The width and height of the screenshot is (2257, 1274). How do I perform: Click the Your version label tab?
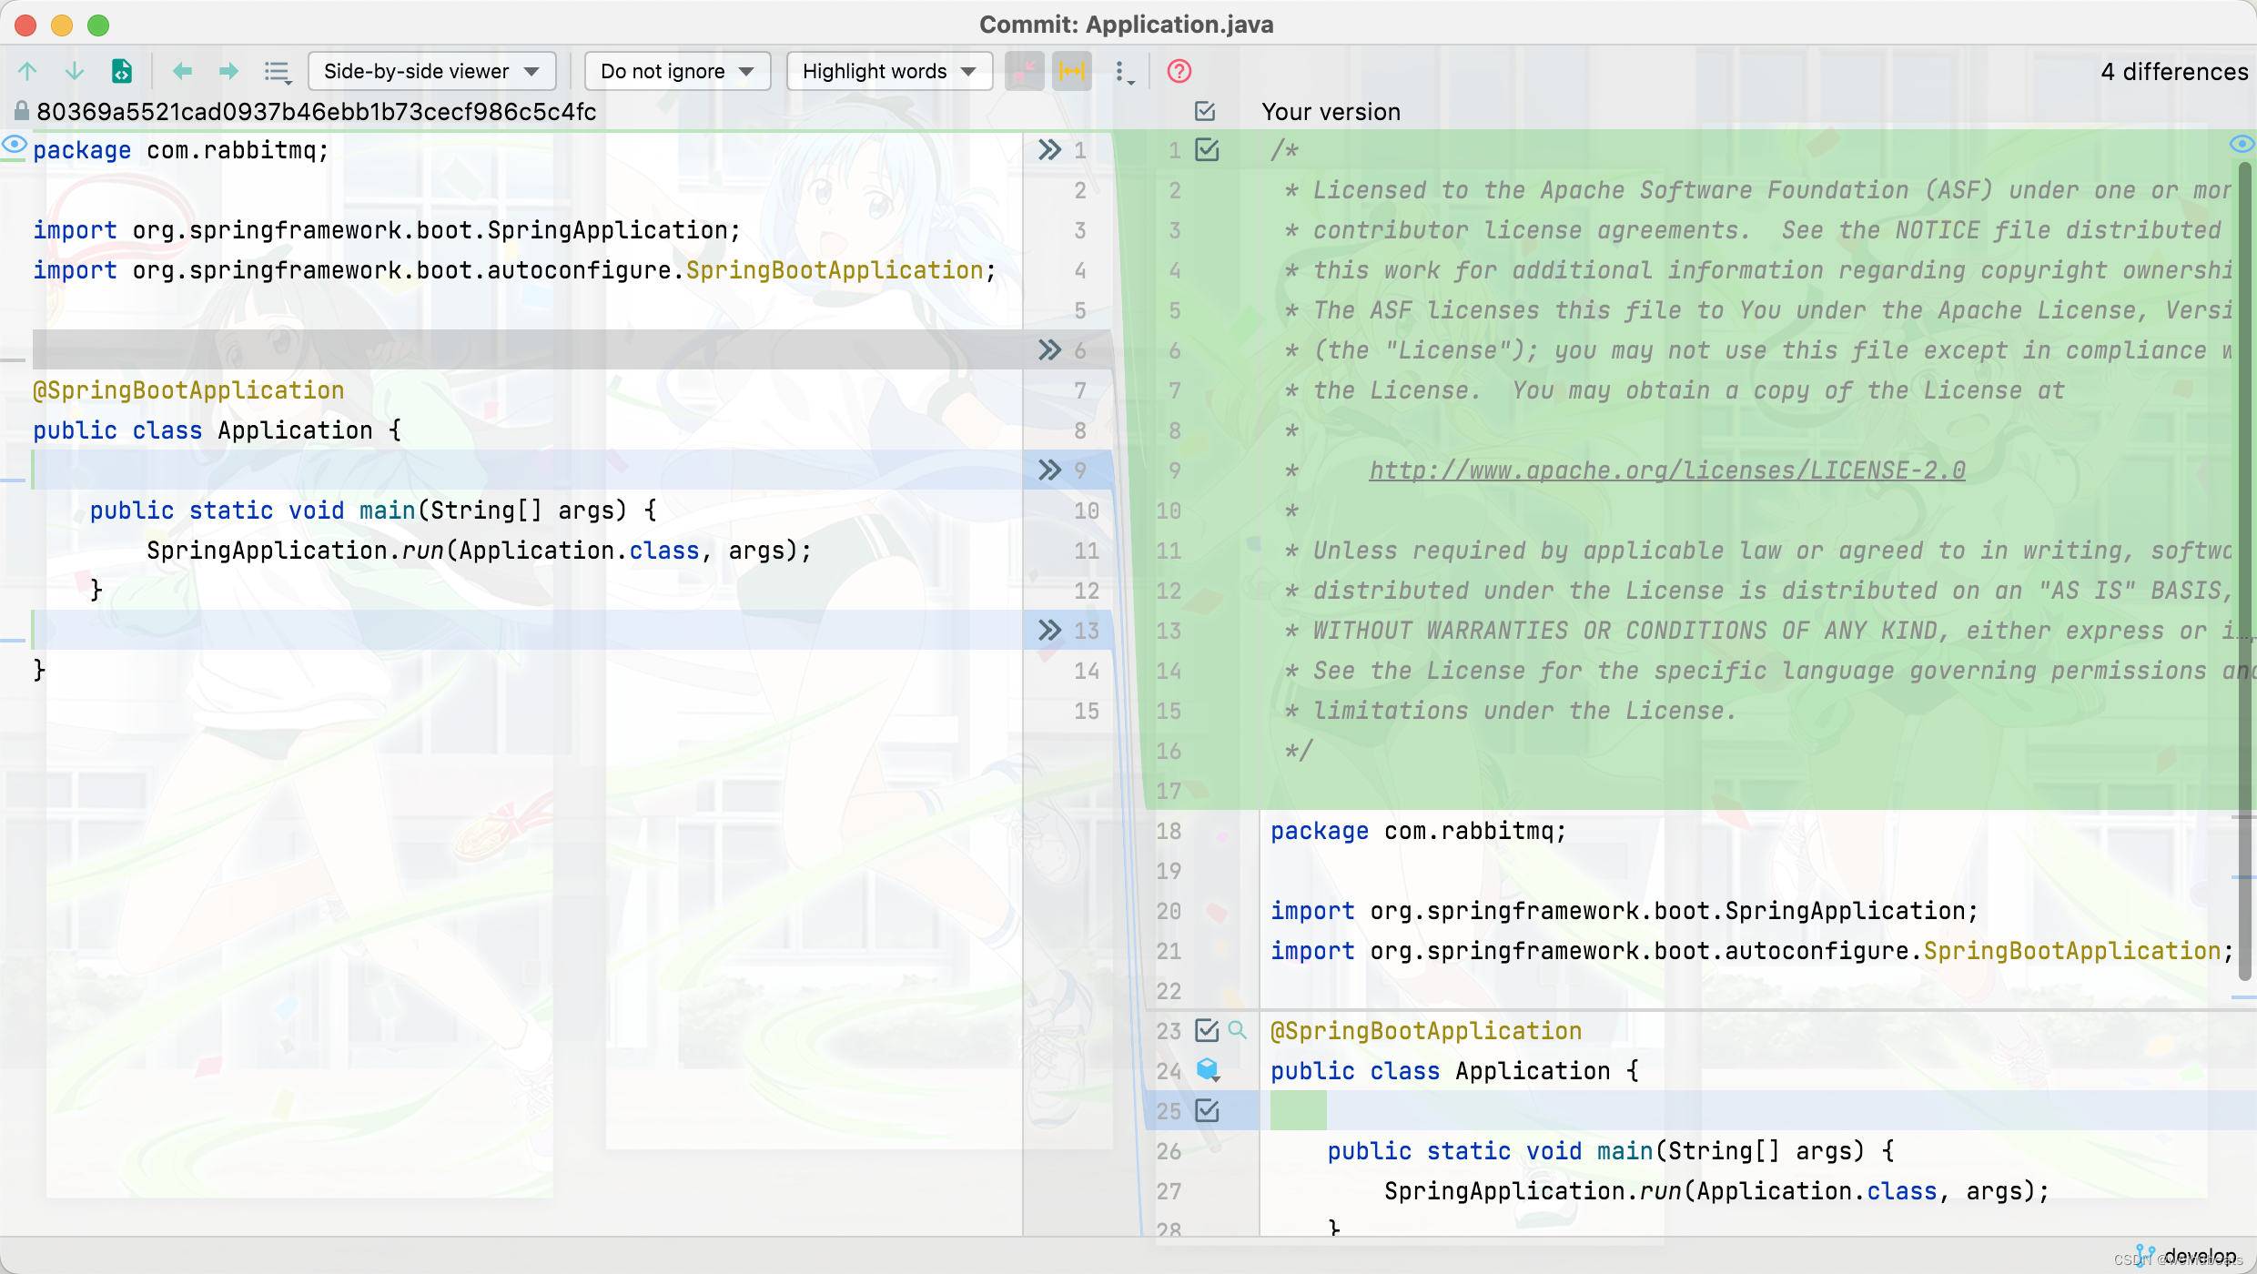[x=1329, y=110]
